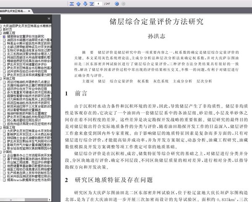Click the page title 储层综合定量评价方法研究 in document
The width and height of the screenshot is (252, 202).
click(x=156, y=22)
